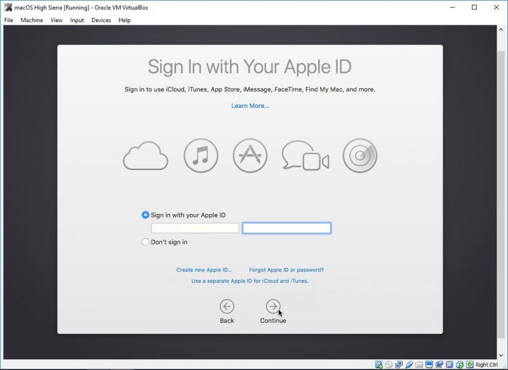Follow the Learn More link
508x370 pixels.
(250, 106)
